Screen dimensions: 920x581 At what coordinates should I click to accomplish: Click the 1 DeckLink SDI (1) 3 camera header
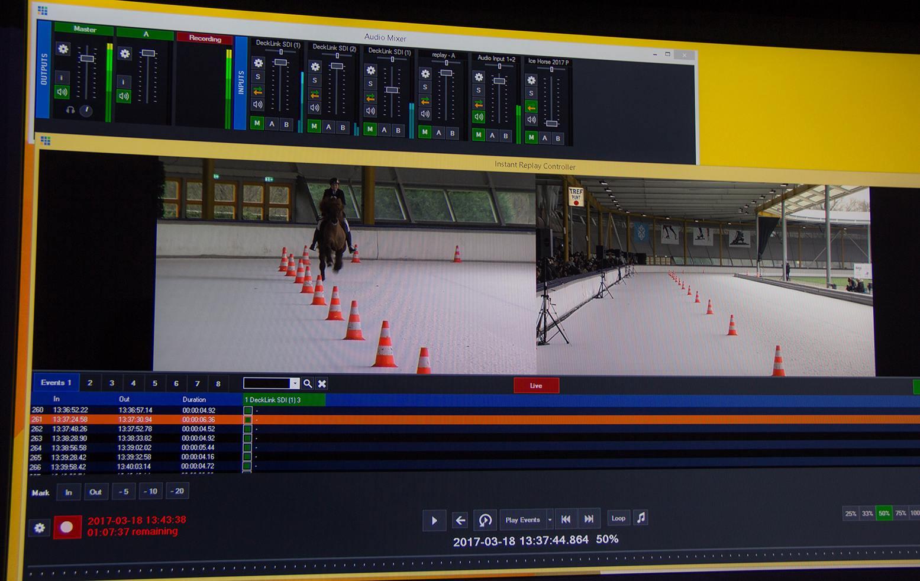click(x=284, y=400)
